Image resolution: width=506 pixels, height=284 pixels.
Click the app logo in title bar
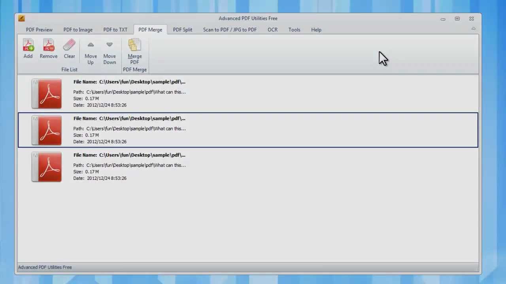tap(21, 18)
